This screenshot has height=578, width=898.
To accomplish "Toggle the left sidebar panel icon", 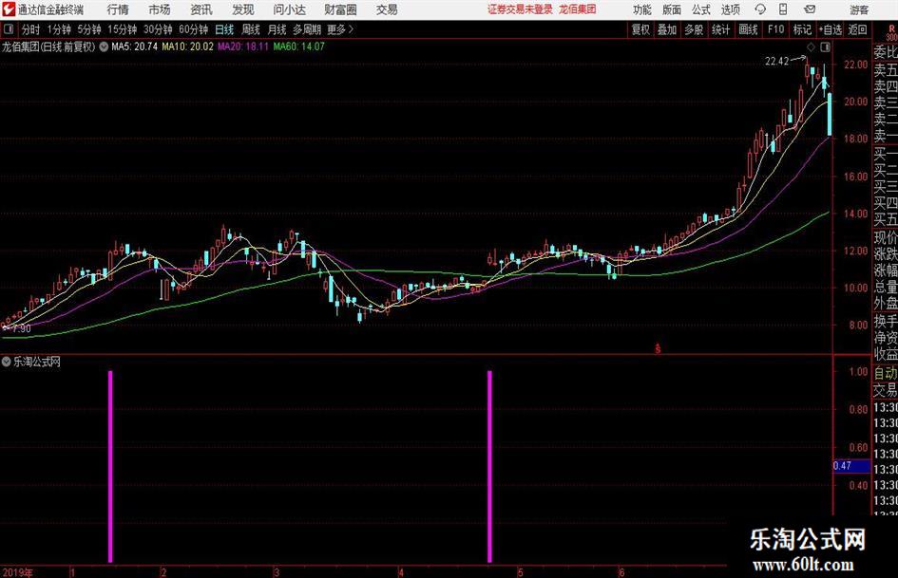I will pyautogui.click(x=8, y=29).
